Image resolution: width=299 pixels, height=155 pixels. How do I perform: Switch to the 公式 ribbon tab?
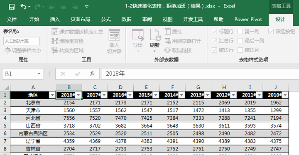click(106, 19)
